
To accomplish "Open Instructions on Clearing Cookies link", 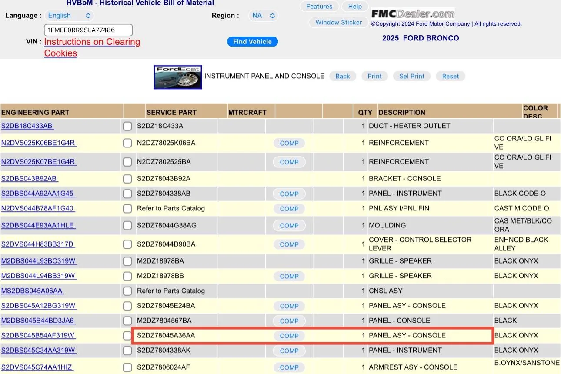I will [92, 47].
